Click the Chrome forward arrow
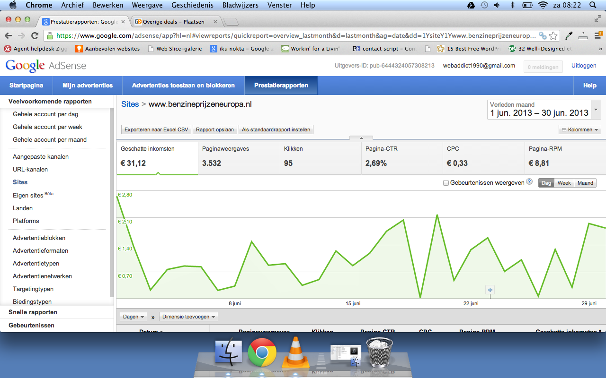Image resolution: width=606 pixels, height=378 pixels. [21, 35]
